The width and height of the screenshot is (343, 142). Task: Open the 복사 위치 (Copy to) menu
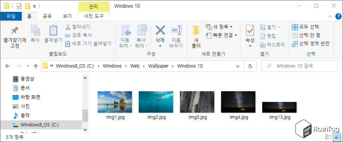(x=141, y=36)
